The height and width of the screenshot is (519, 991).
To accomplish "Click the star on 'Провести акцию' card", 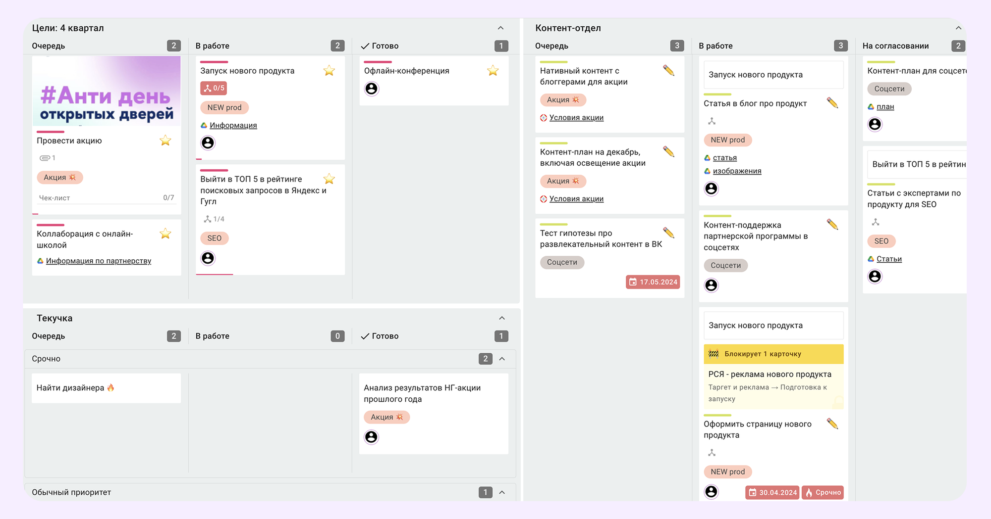I will click(165, 141).
